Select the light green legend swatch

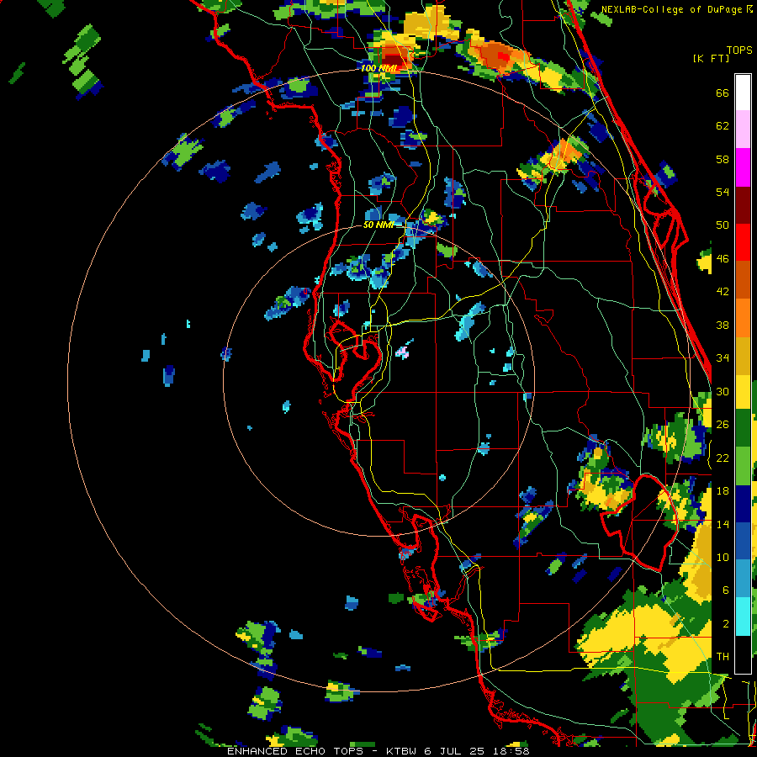(x=743, y=466)
